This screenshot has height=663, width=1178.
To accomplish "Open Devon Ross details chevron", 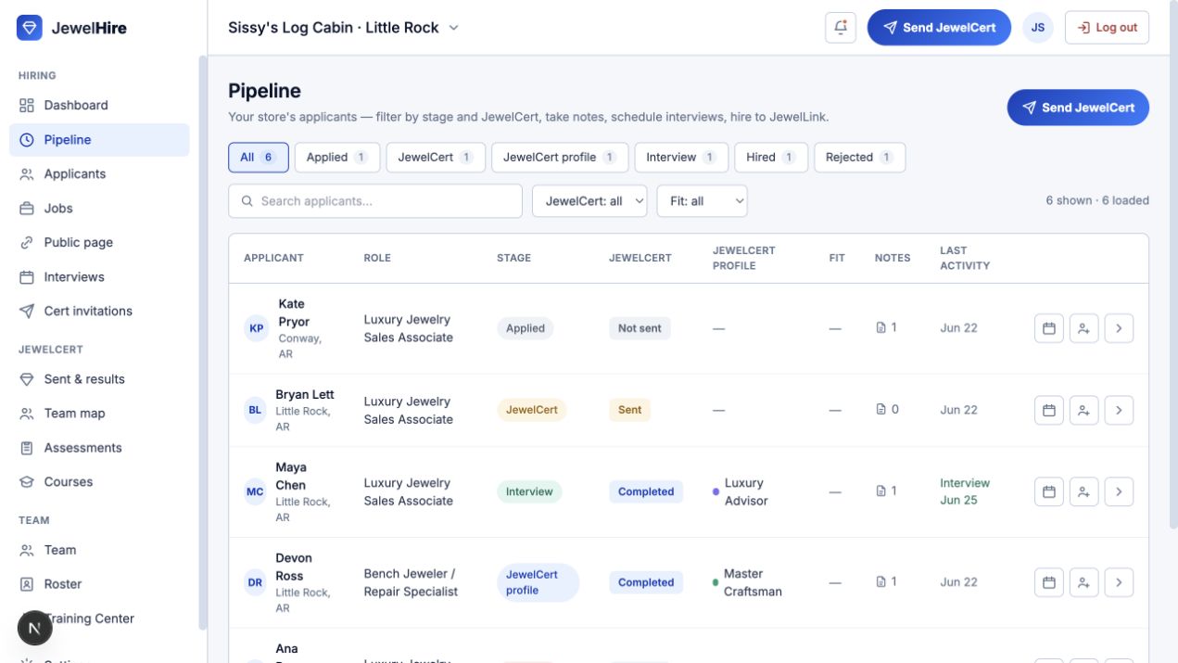I will click(x=1119, y=582).
